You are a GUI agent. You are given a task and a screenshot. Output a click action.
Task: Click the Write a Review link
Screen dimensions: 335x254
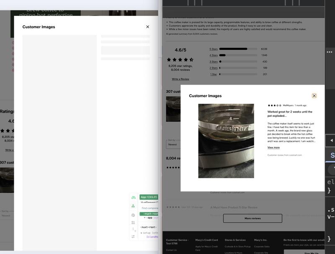tap(180, 79)
